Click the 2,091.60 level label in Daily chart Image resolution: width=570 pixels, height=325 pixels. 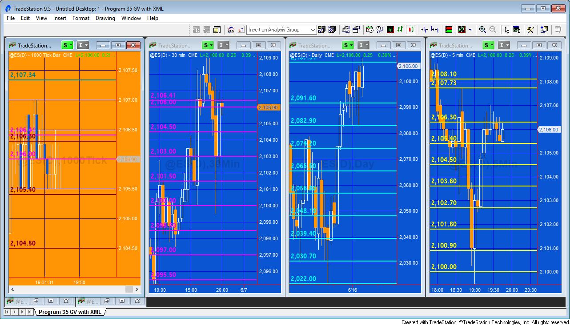pos(303,98)
